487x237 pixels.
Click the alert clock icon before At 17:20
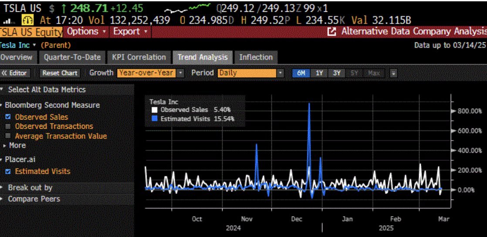point(27,21)
